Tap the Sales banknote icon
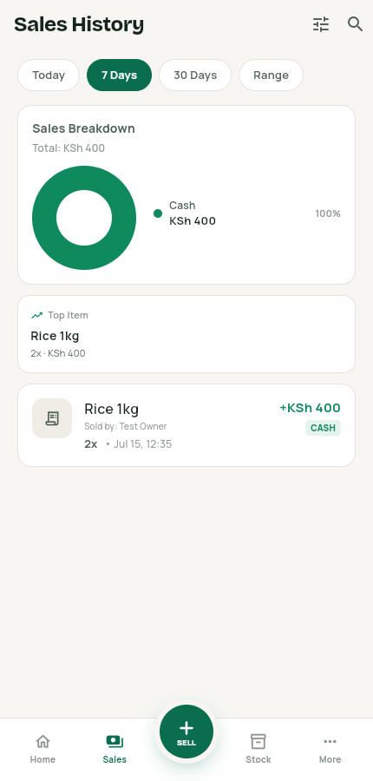The image size is (373, 781). tap(115, 741)
